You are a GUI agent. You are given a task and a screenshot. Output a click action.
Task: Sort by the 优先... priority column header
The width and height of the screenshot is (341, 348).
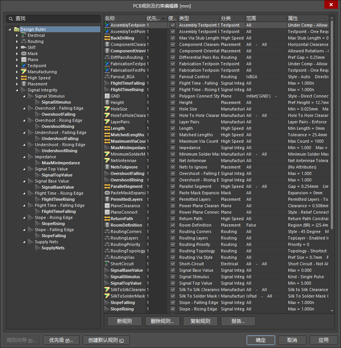tap(156, 18)
